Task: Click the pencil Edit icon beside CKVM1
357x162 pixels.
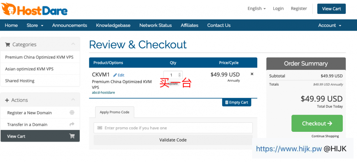Action: 115,75
